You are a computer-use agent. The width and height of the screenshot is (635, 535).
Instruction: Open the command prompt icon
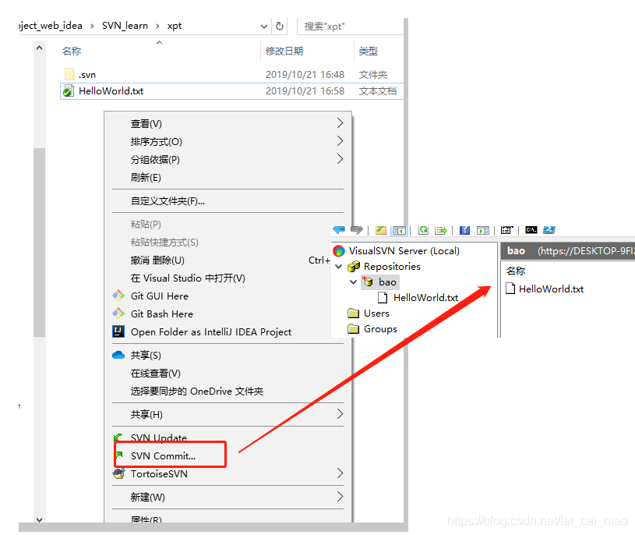point(531,230)
